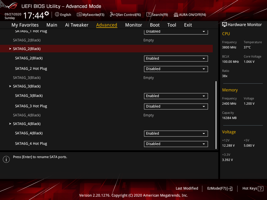The height and width of the screenshot is (200, 267).
Task: Click the EzMode exit arrow icon
Action: pyautogui.click(x=230, y=189)
